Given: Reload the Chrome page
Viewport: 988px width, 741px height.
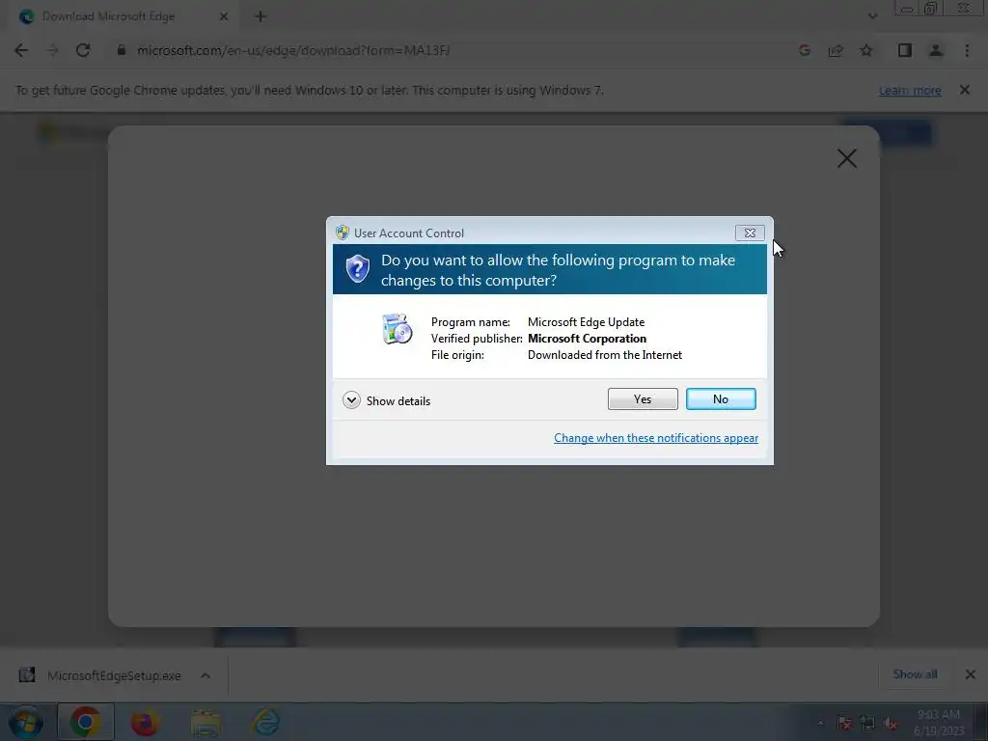Looking at the screenshot, I should click(83, 50).
